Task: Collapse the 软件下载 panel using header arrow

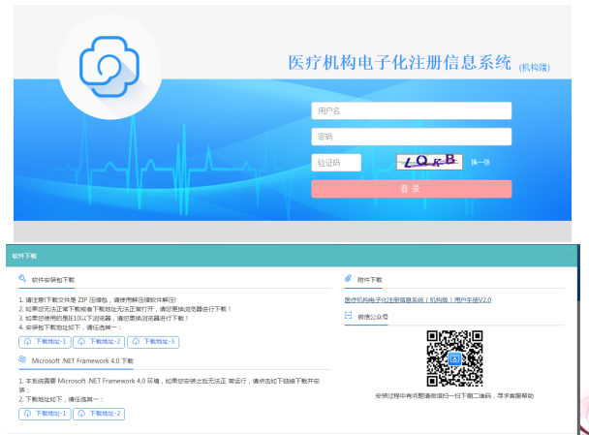Action: [x=570, y=256]
